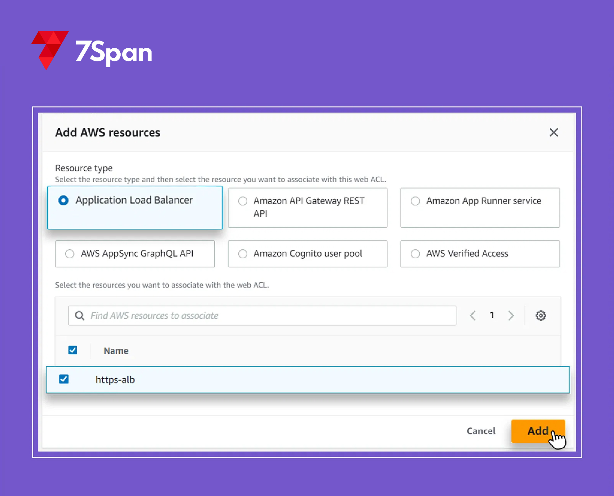Uncheck the https-alb resource checkbox
The height and width of the screenshot is (496, 614).
(64, 379)
